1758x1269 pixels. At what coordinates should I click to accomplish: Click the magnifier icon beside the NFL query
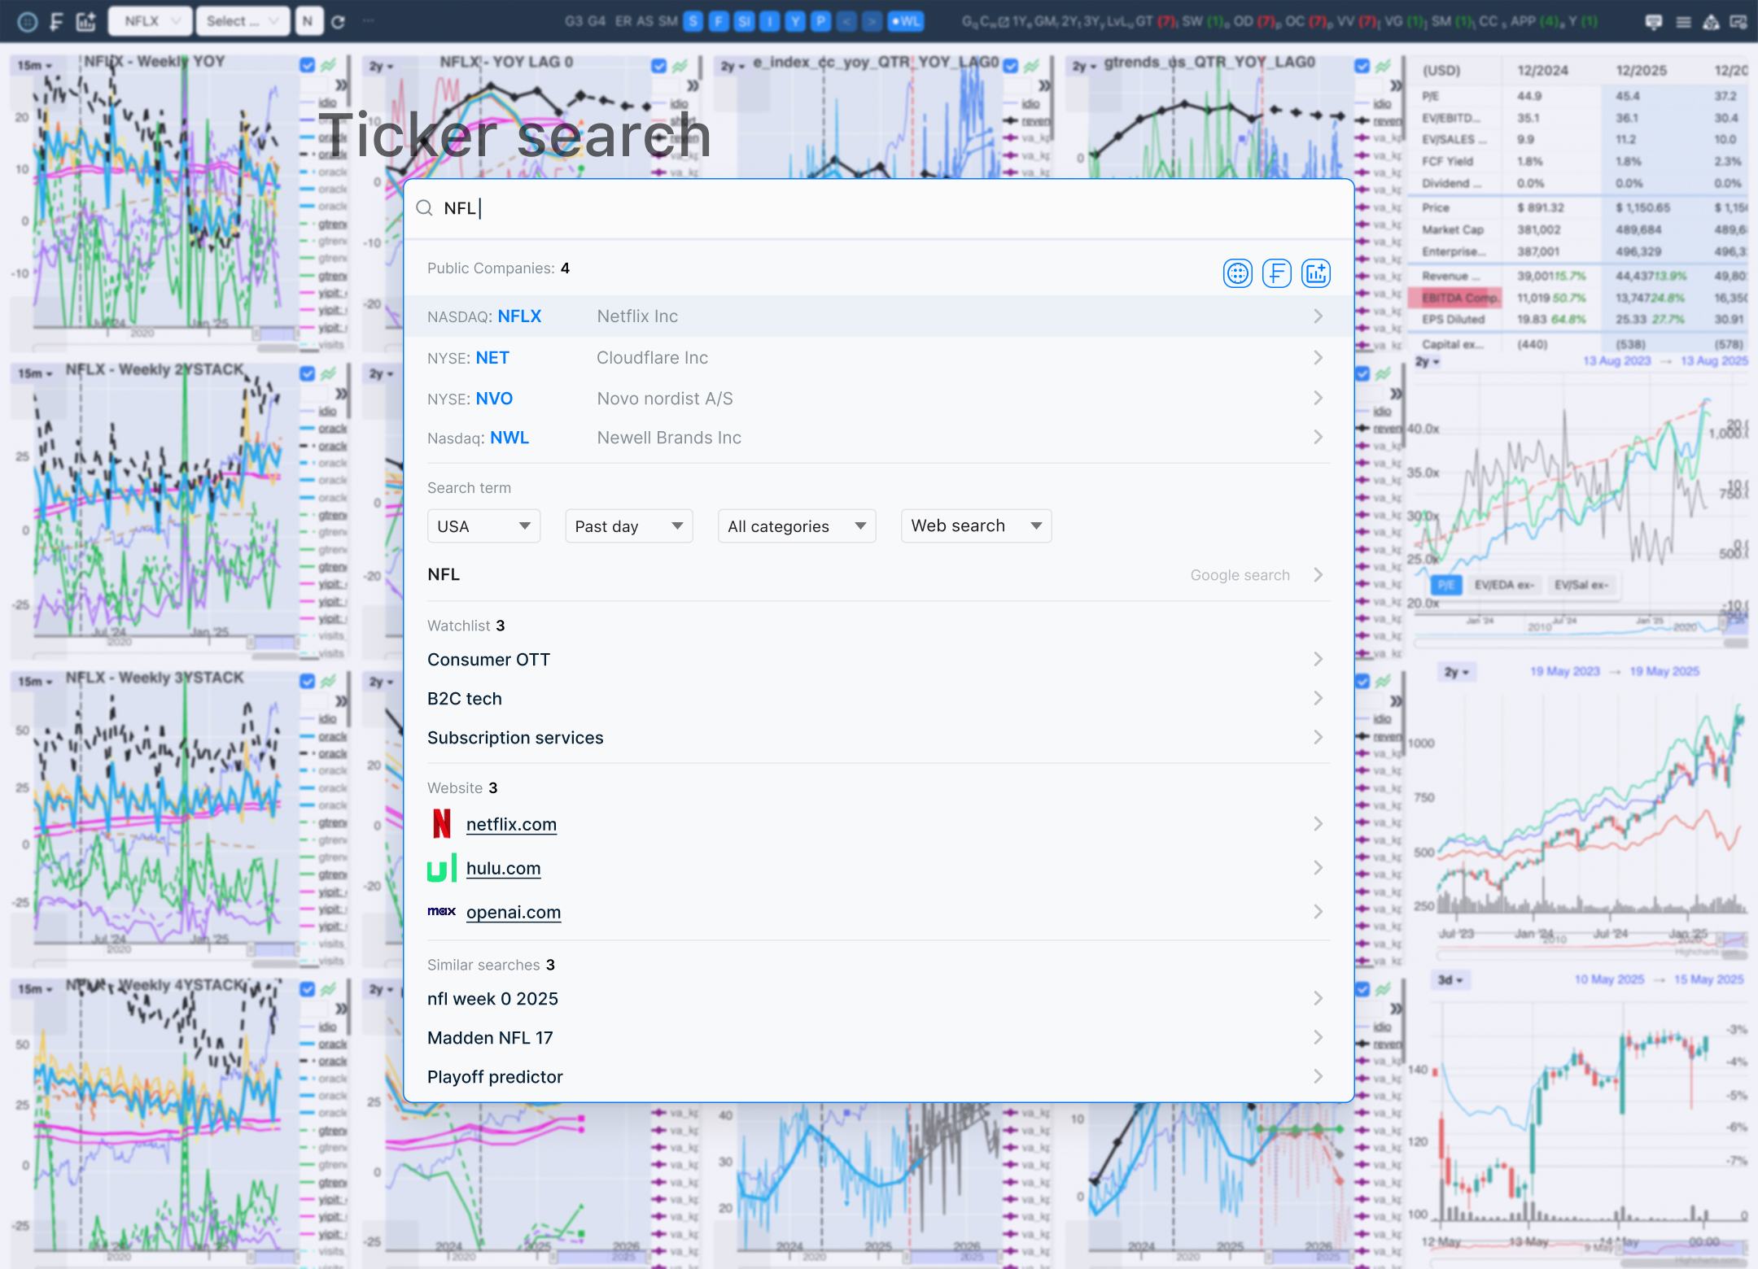[x=424, y=208]
